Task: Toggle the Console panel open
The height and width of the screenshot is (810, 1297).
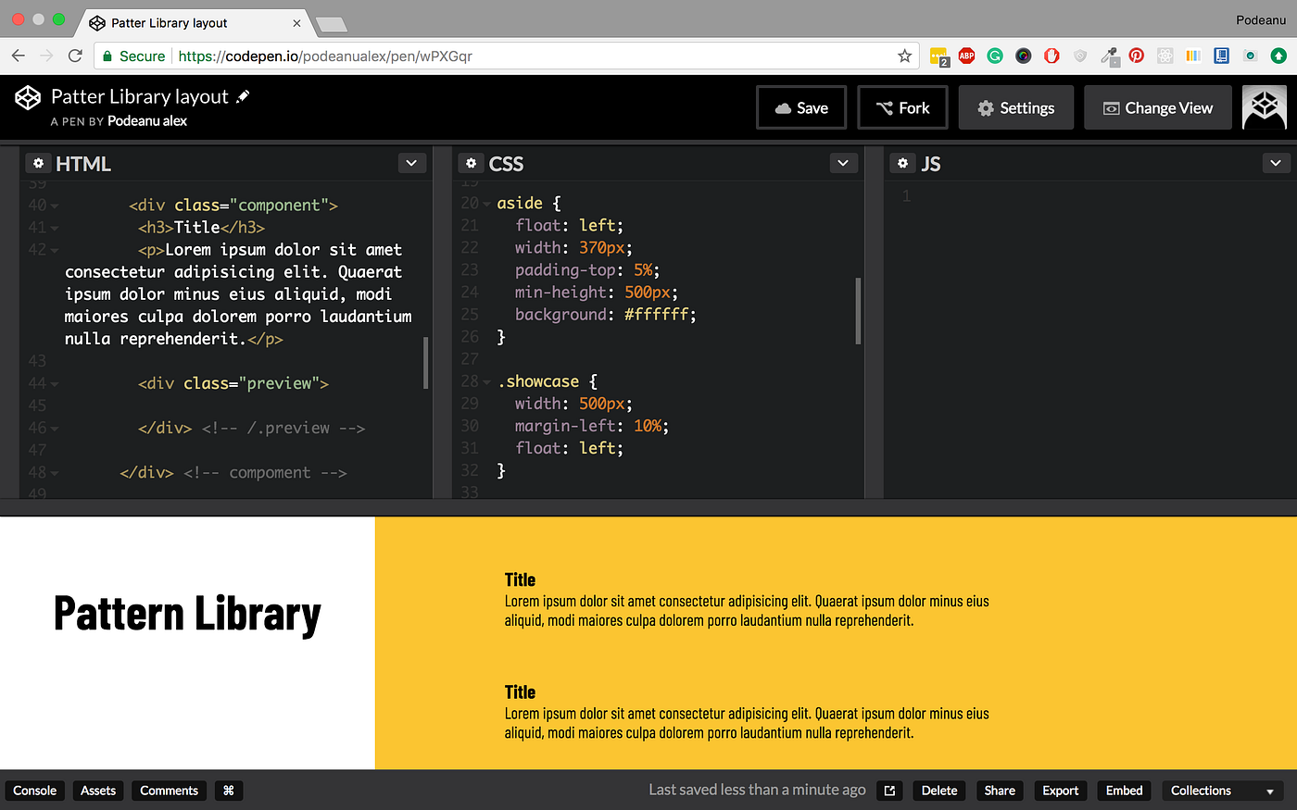Action: coord(34,791)
